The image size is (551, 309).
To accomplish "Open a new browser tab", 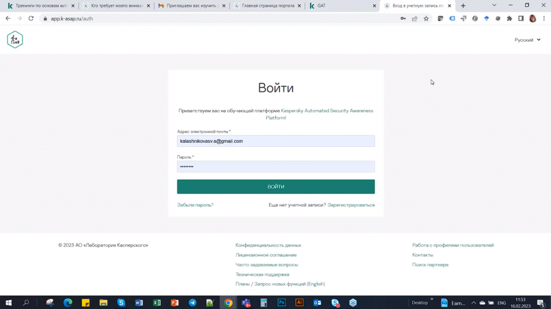I will pos(463,5).
